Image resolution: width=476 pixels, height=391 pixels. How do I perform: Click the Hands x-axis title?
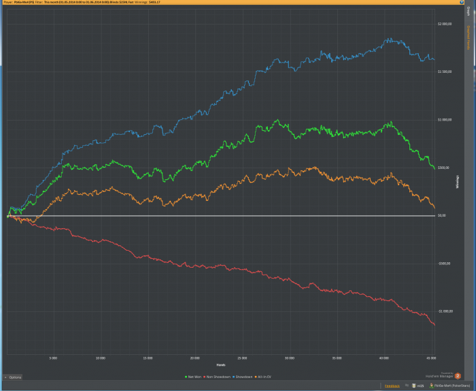tap(221, 365)
